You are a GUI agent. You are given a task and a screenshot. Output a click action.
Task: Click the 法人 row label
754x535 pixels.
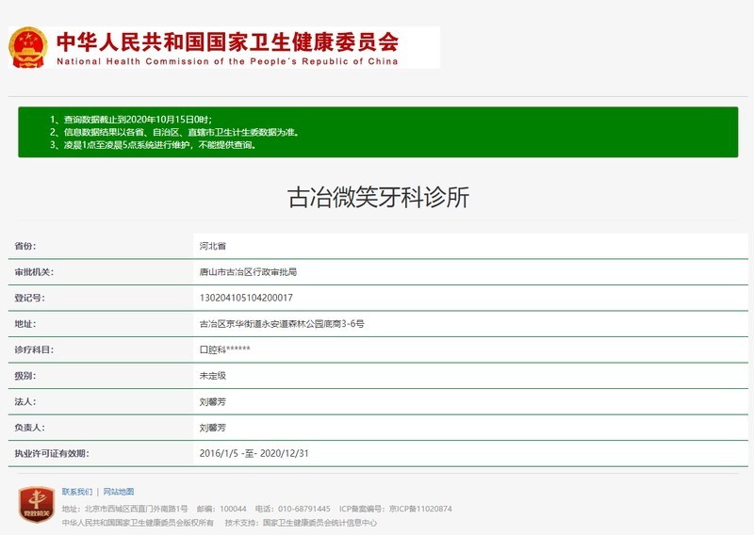(25, 402)
